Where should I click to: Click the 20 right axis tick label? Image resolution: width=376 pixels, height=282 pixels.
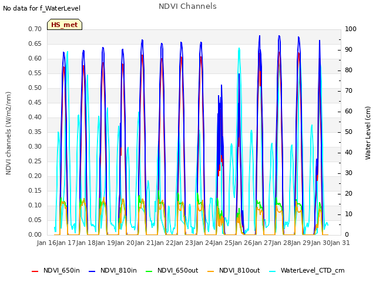pos(348,193)
